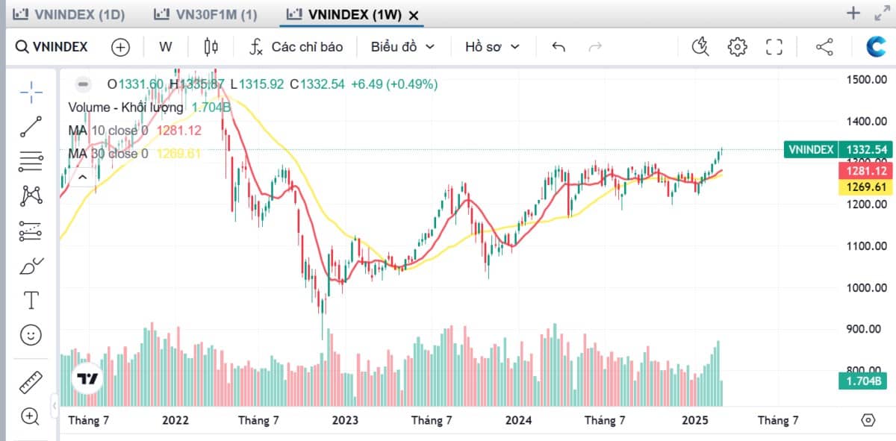
Task: Select the text annotation tool
Action: pyautogui.click(x=31, y=301)
